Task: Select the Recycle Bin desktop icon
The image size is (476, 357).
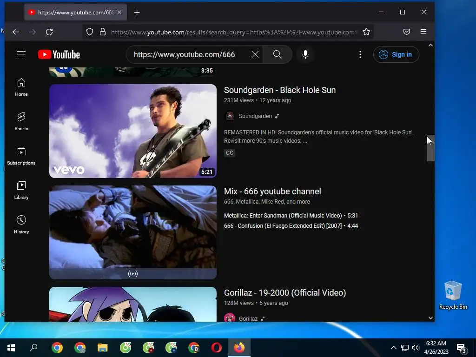Action: coord(453,295)
